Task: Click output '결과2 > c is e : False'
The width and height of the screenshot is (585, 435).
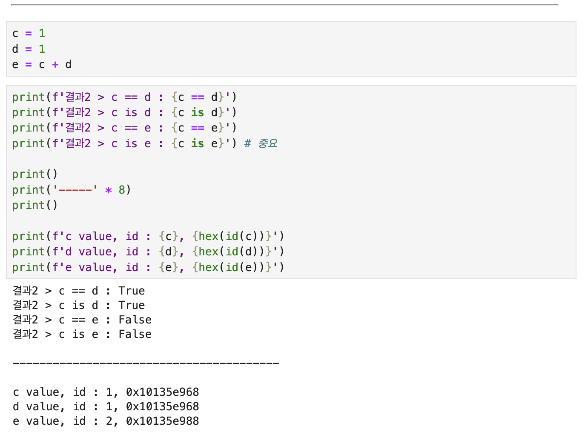Action: coord(82,334)
